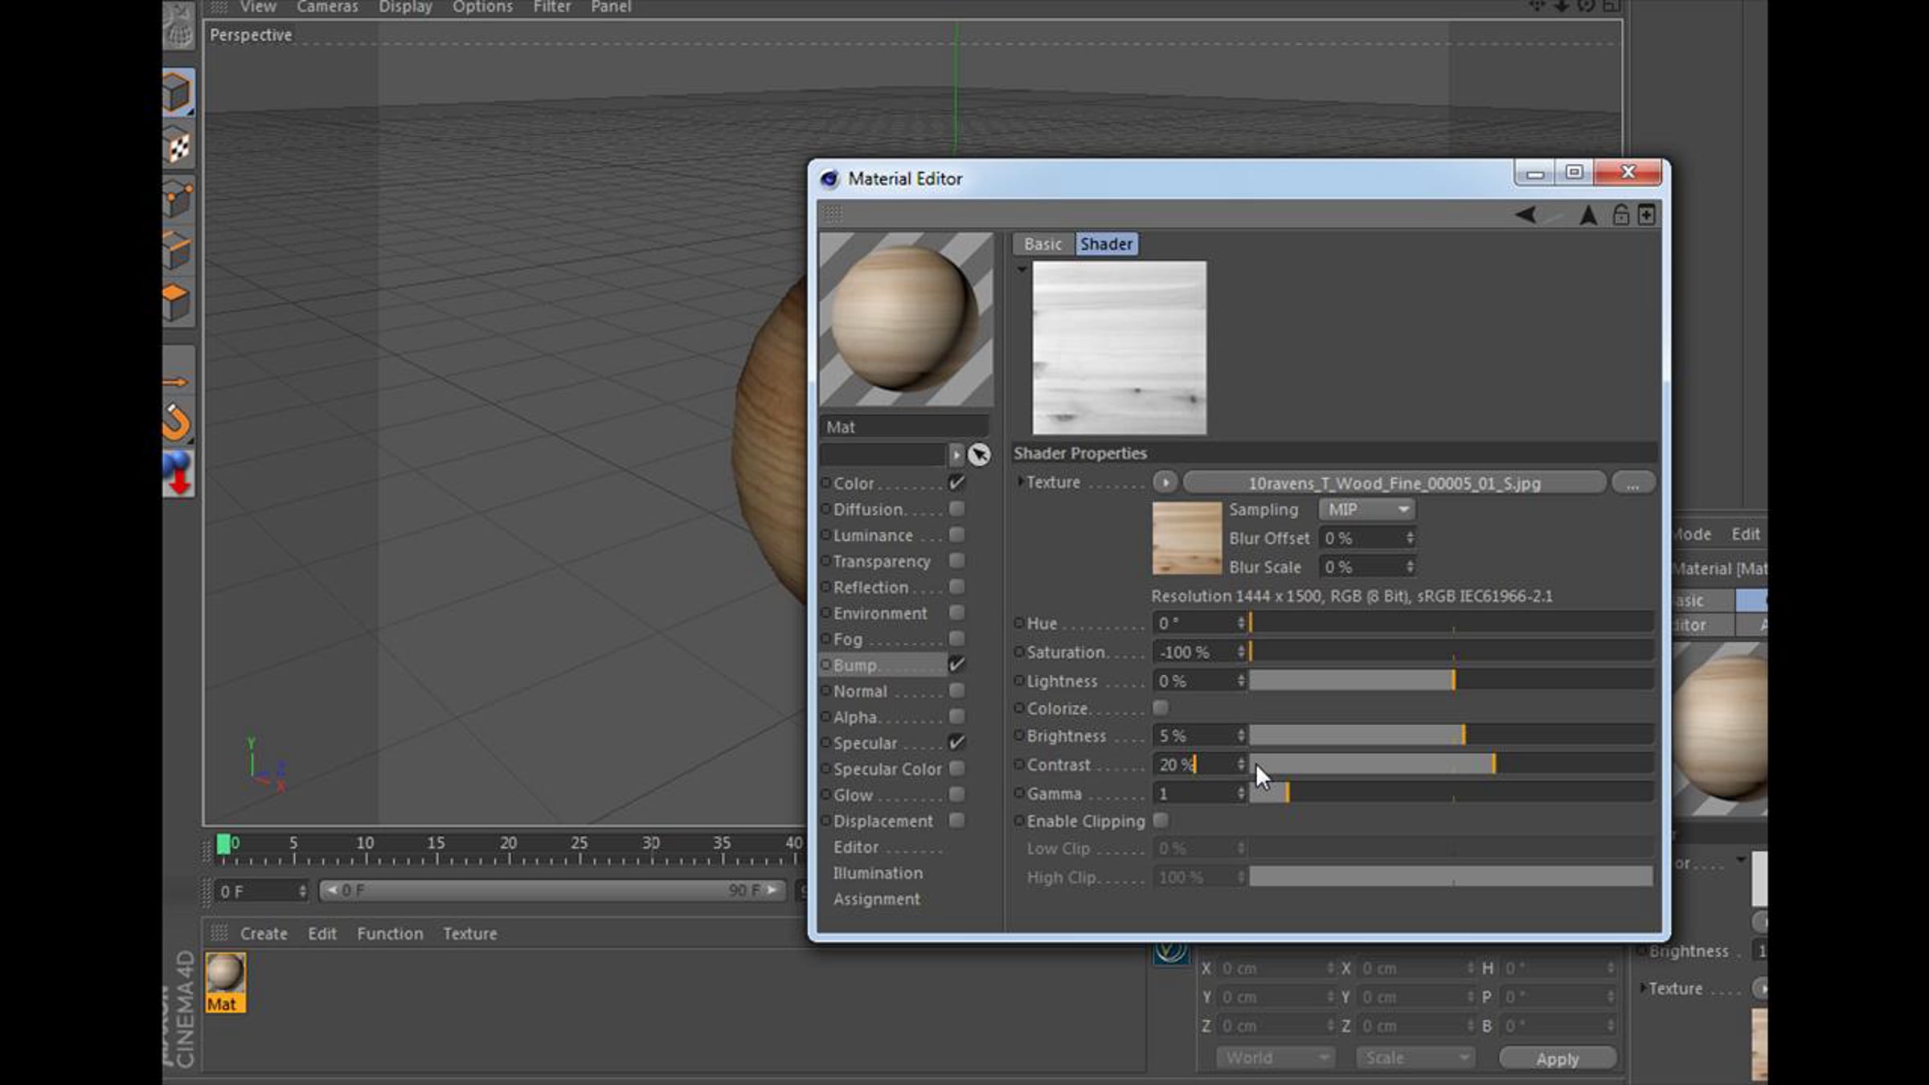The width and height of the screenshot is (1929, 1085).
Task: Open the View menu in viewport
Action: click(x=258, y=6)
